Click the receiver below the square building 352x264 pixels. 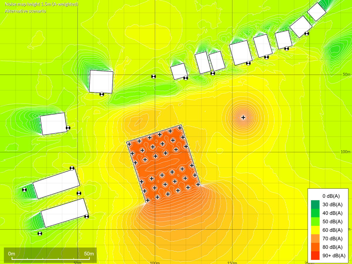point(101,94)
